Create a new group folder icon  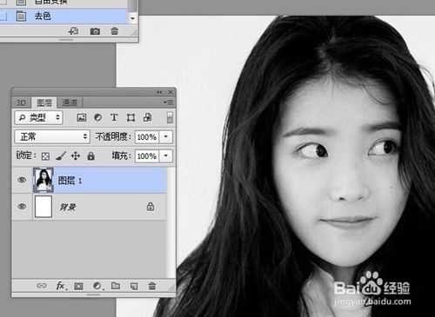click(116, 286)
